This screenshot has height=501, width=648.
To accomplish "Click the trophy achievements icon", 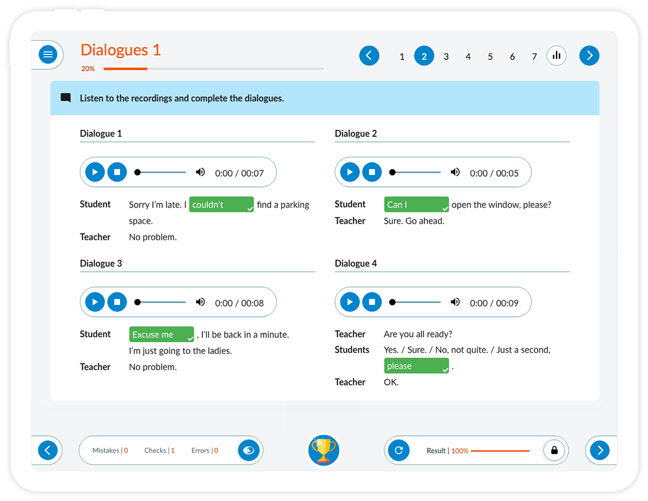I will (324, 450).
